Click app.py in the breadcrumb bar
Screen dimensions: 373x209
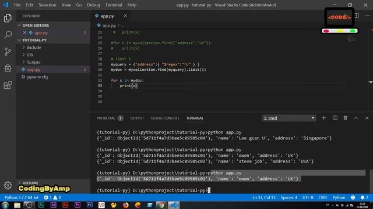[109, 26]
